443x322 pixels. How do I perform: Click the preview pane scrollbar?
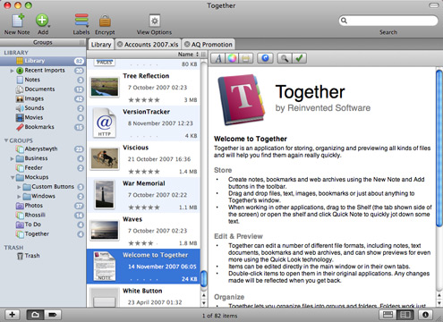tap(439, 148)
